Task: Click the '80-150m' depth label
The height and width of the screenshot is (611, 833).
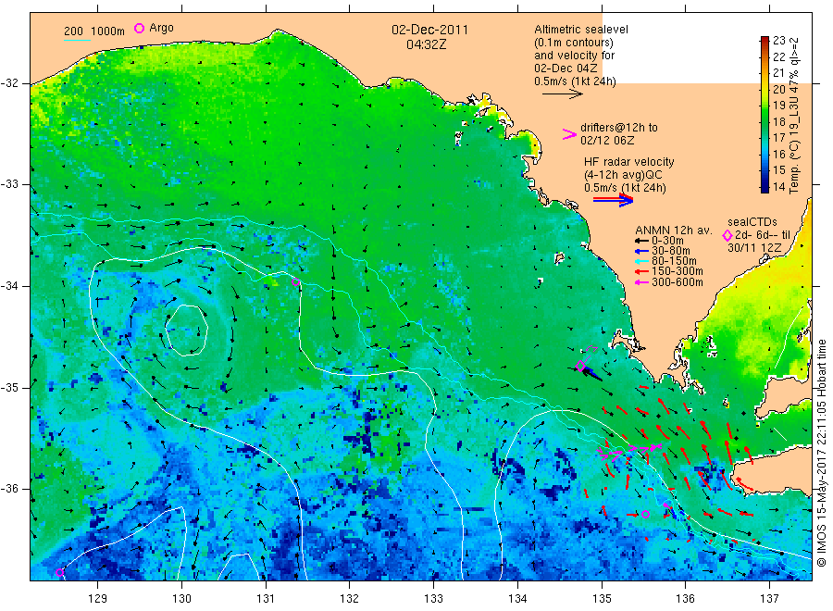Action: click(x=674, y=261)
